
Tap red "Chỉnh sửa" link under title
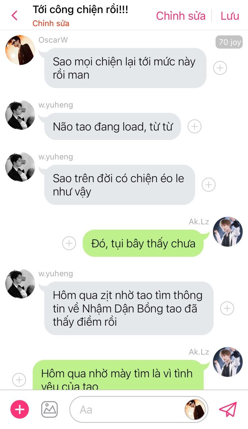coord(51,23)
